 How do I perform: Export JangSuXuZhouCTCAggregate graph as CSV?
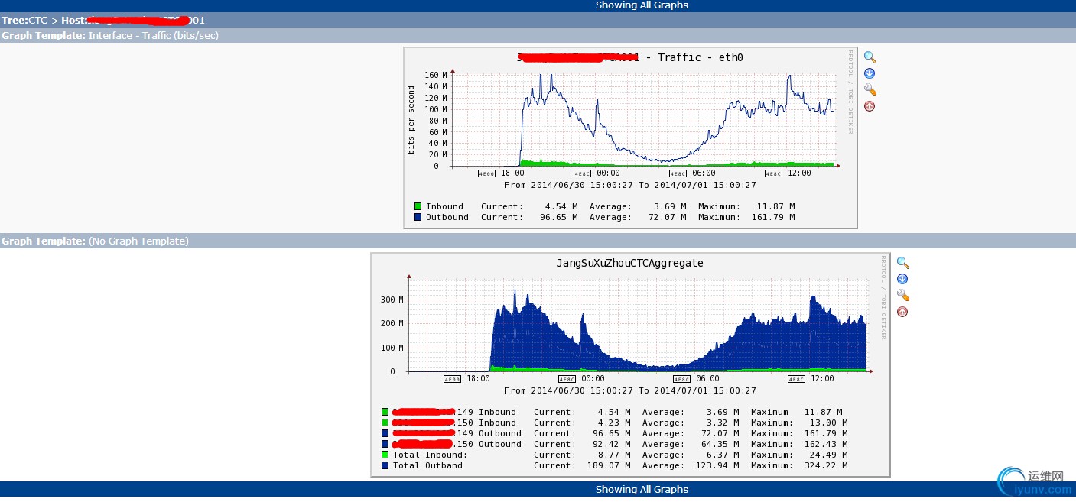[x=902, y=279]
